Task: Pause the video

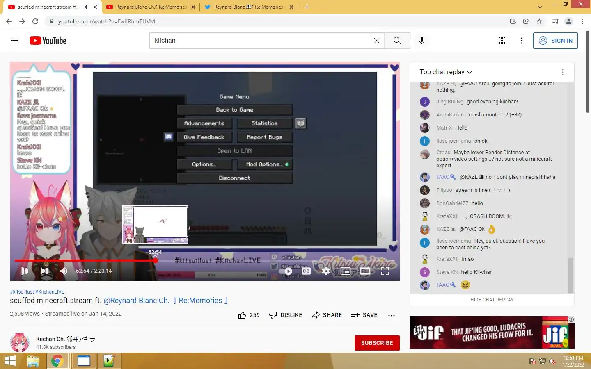Action: pyautogui.click(x=25, y=271)
